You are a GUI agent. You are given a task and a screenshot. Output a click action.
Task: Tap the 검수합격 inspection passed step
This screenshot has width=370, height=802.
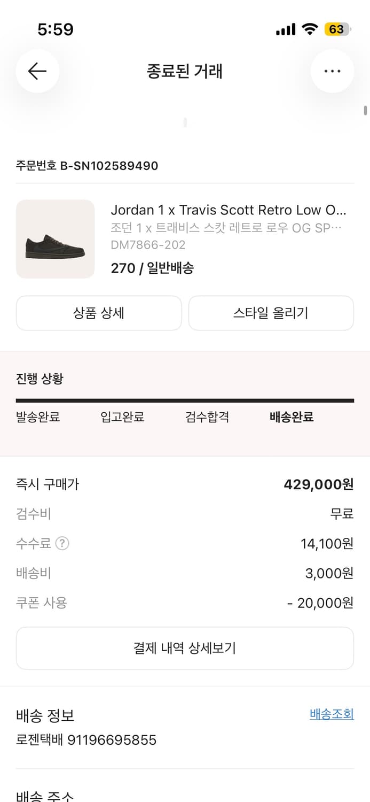[207, 418]
